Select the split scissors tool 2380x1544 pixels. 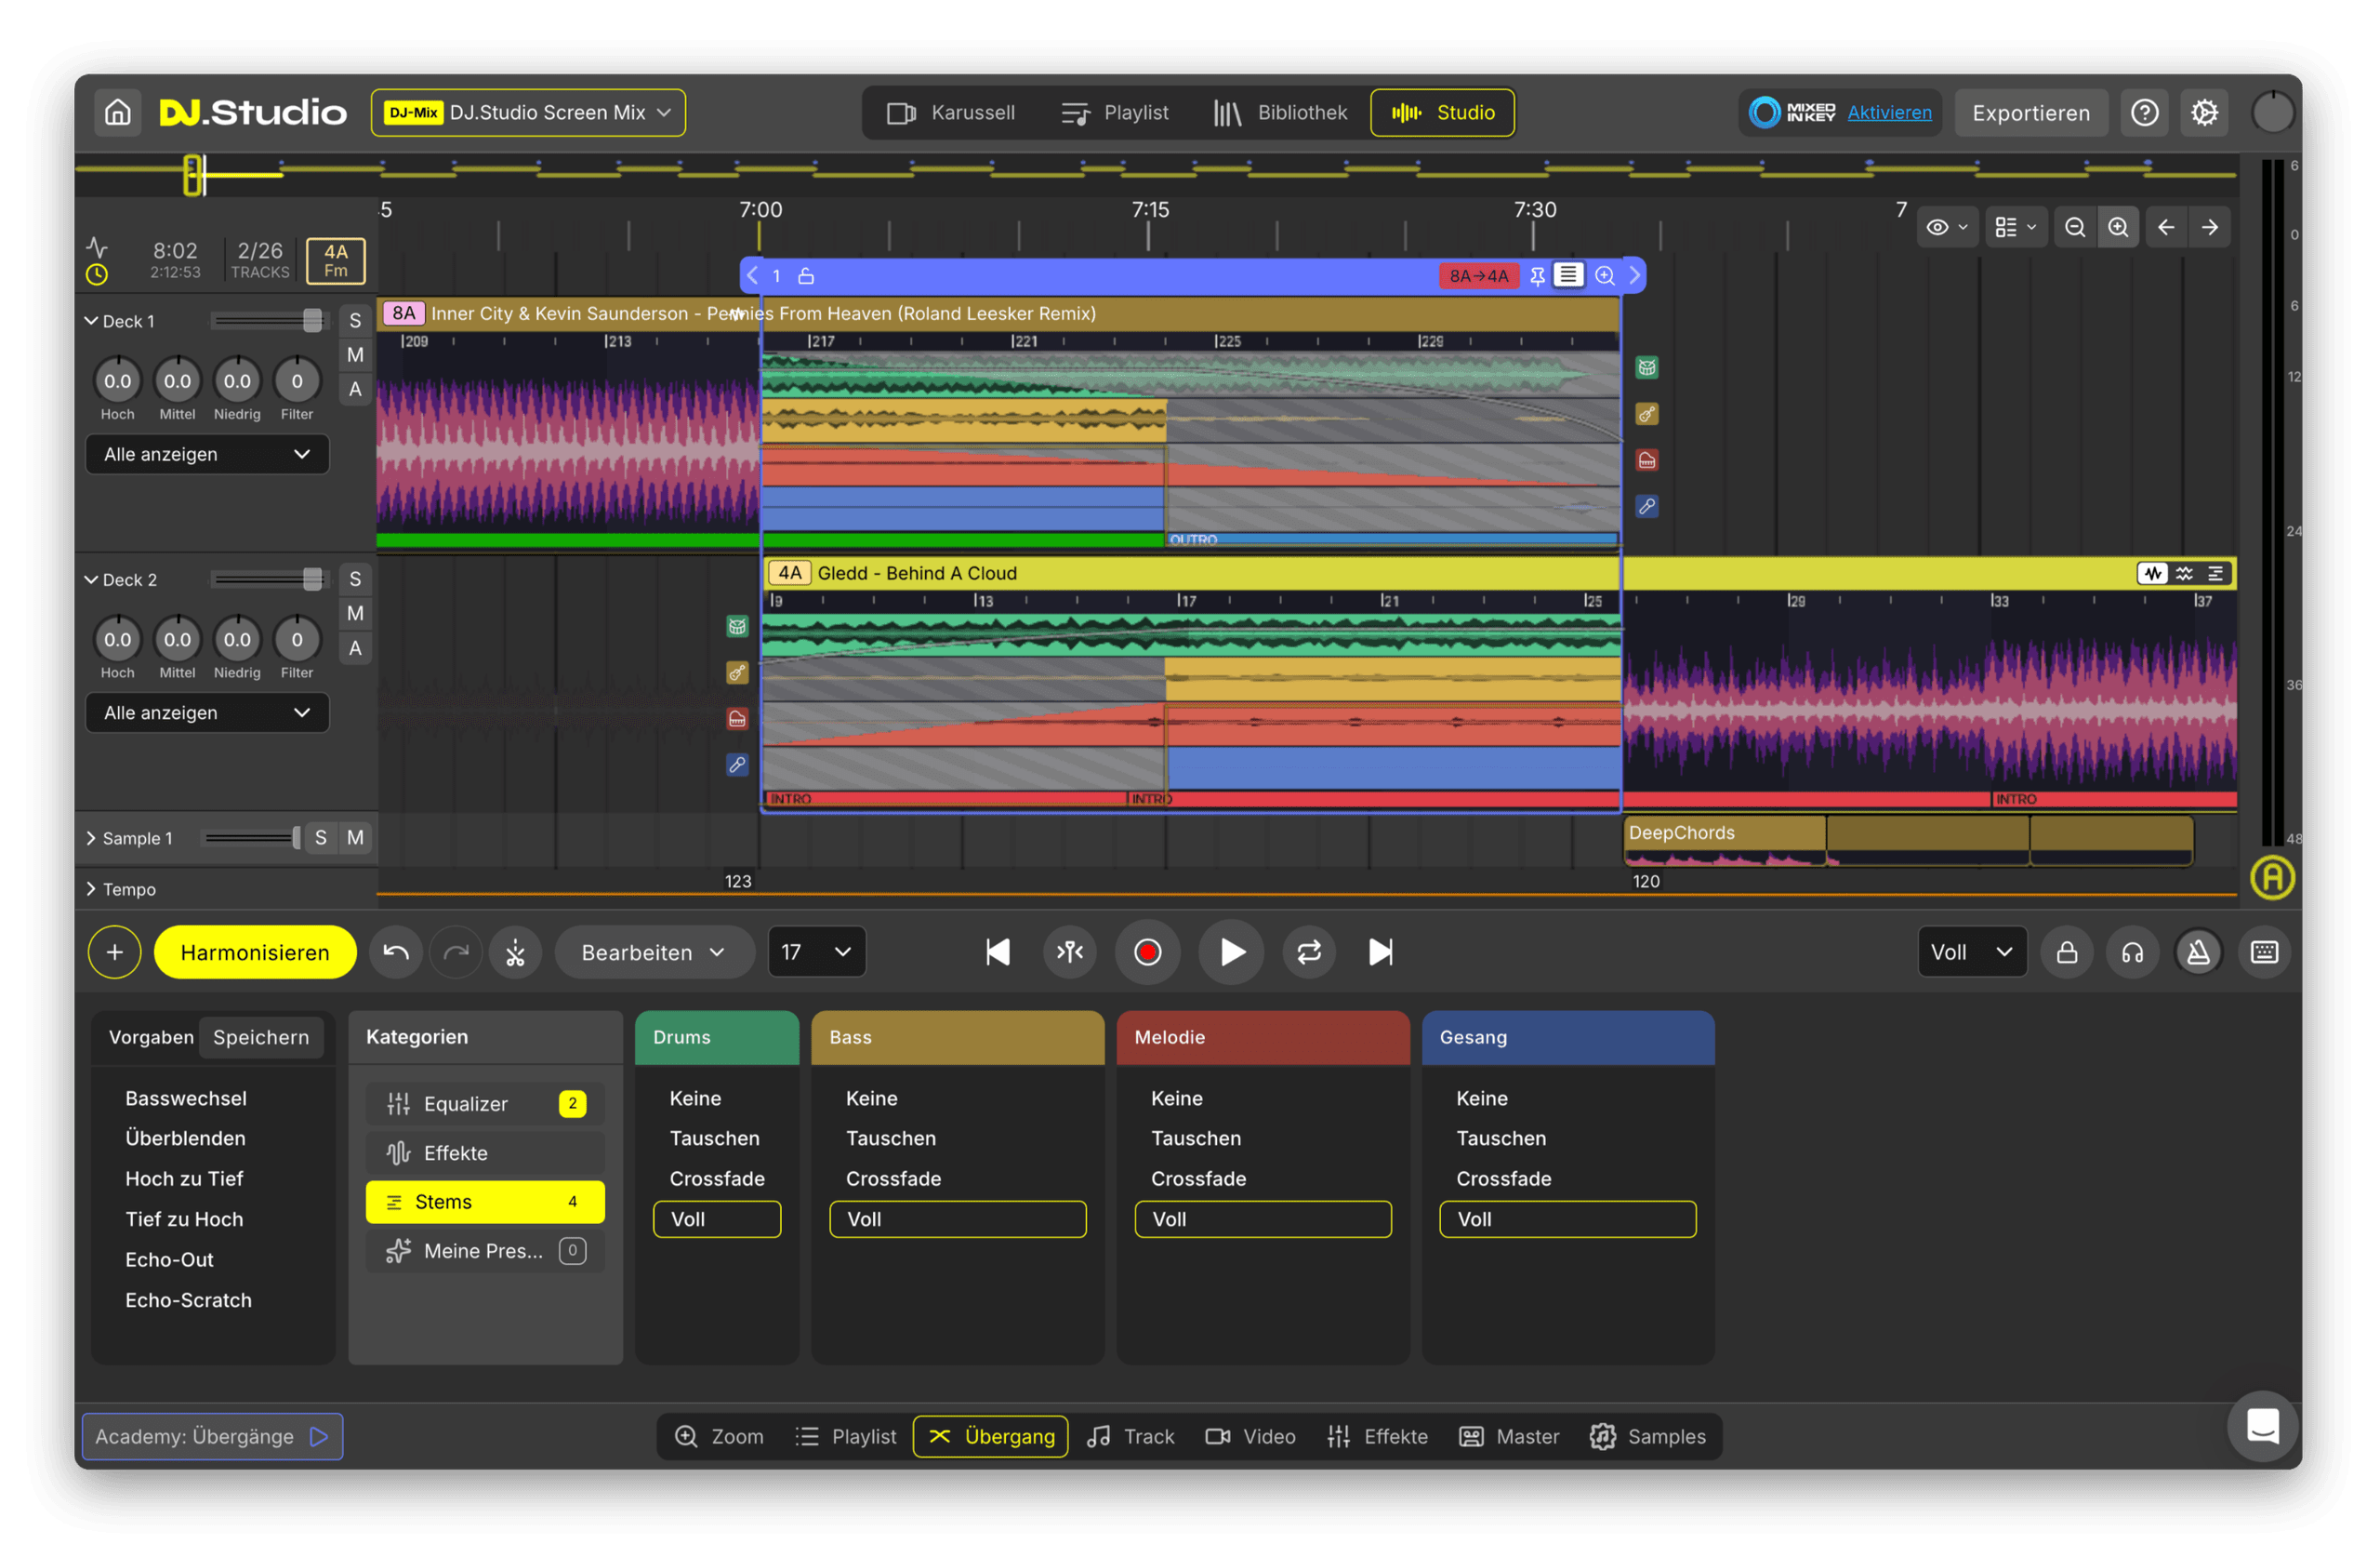pos(516,952)
